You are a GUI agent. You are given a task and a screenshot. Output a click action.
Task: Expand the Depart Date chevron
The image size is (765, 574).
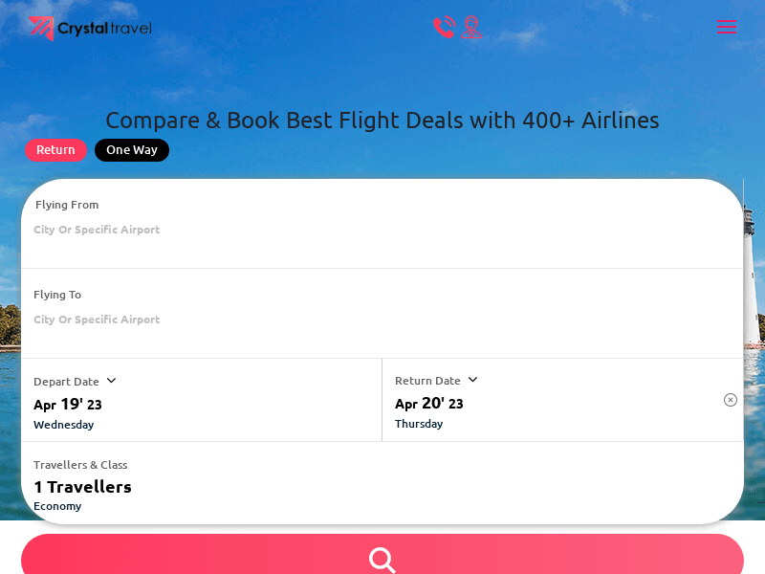tap(111, 381)
